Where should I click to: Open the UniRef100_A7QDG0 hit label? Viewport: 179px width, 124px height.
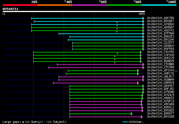(161, 24)
